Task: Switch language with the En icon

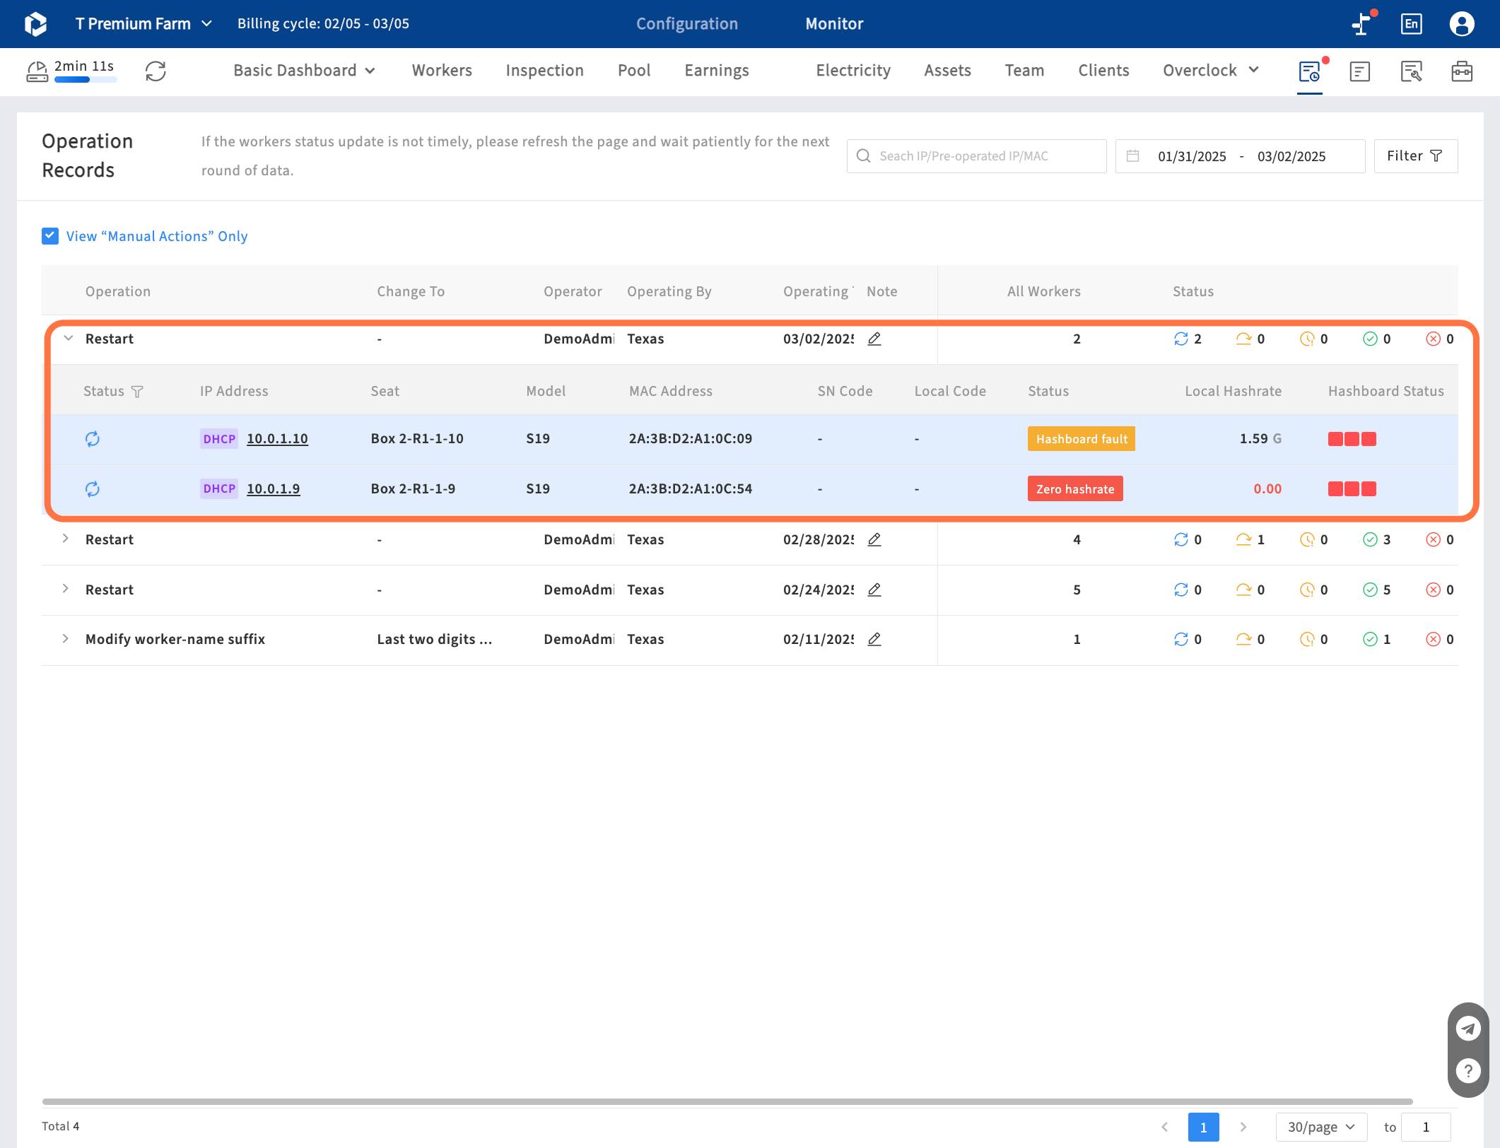Action: [1411, 24]
